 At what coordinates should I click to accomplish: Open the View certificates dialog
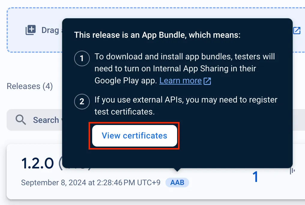click(134, 135)
